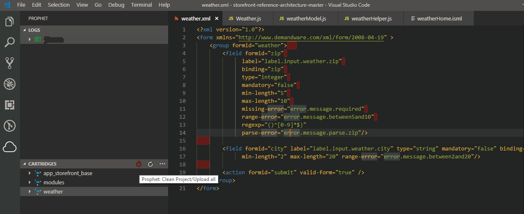Open the Explorer view in activity bar
Image resolution: width=524 pixels, height=214 pixels.
(x=10, y=21)
